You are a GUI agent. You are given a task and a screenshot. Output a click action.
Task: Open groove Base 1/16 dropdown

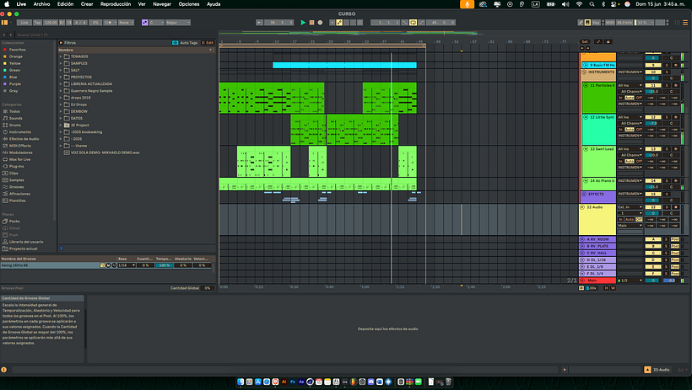127,265
